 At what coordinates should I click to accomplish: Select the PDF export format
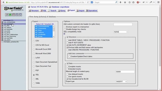[x=34, y=71]
